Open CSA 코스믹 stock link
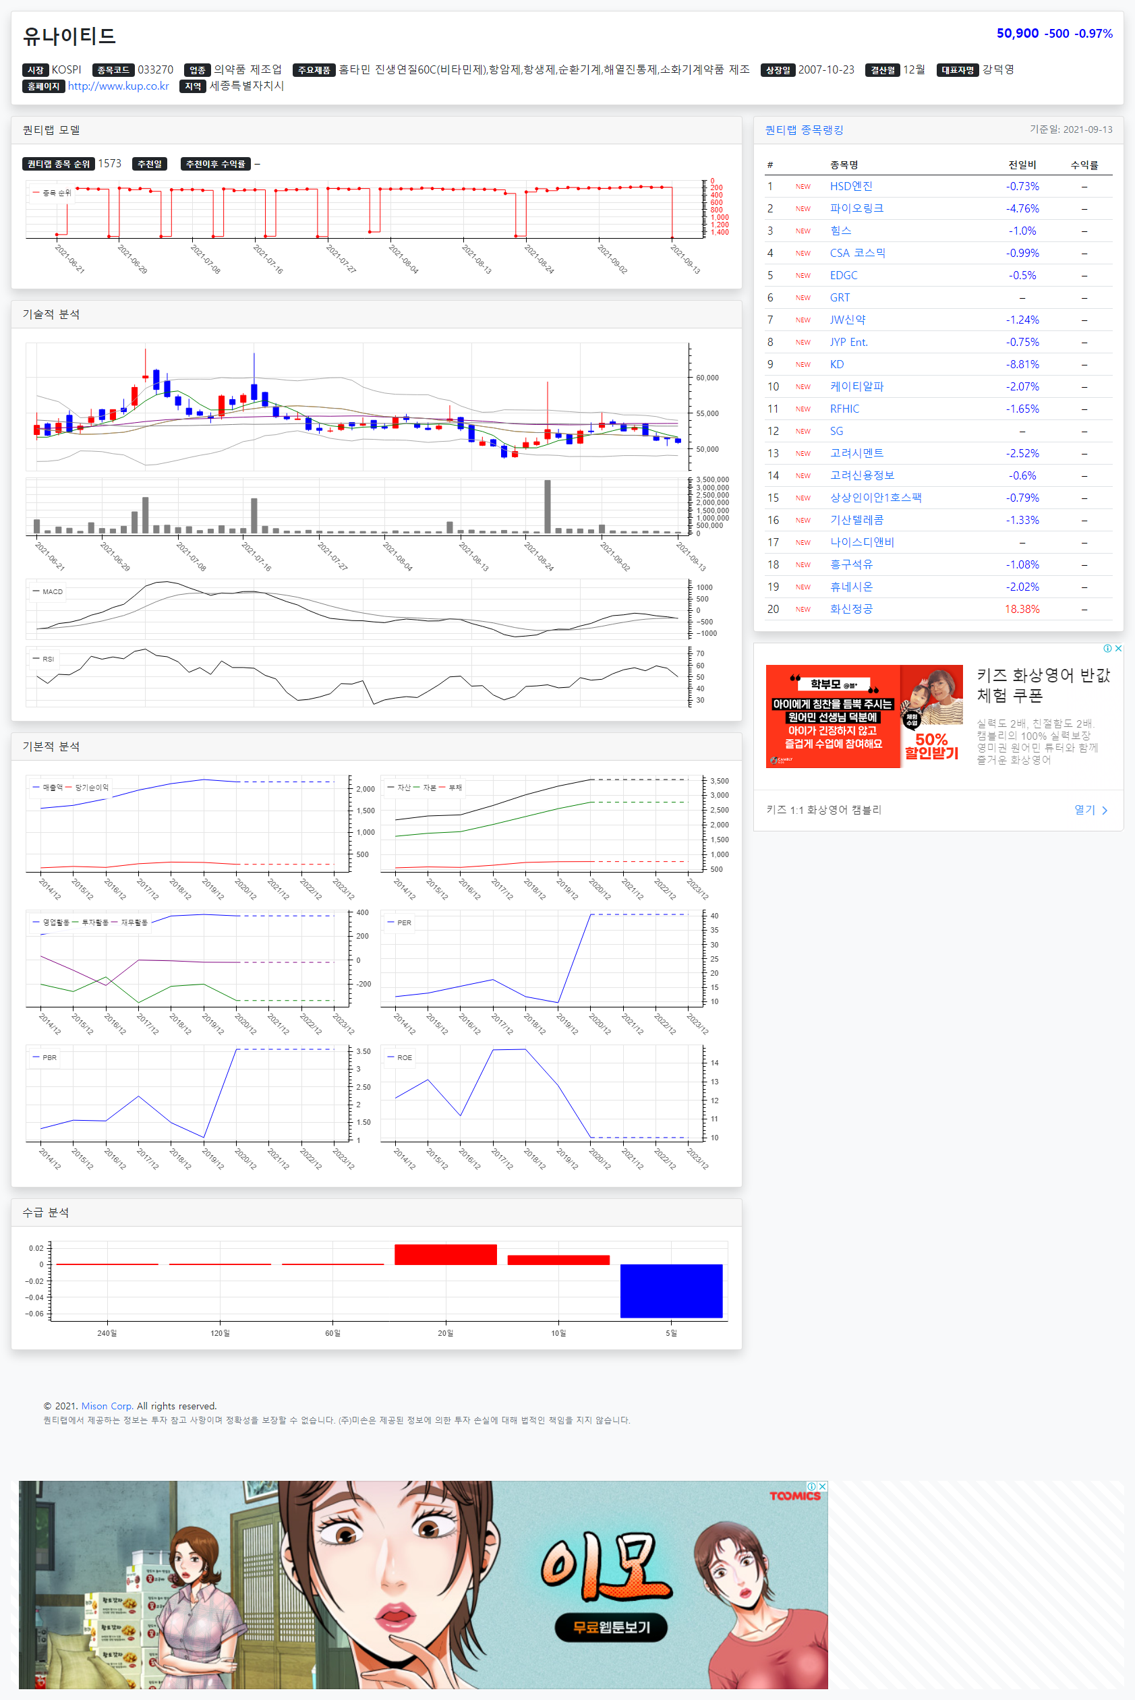The width and height of the screenshot is (1135, 1700). pos(857,254)
